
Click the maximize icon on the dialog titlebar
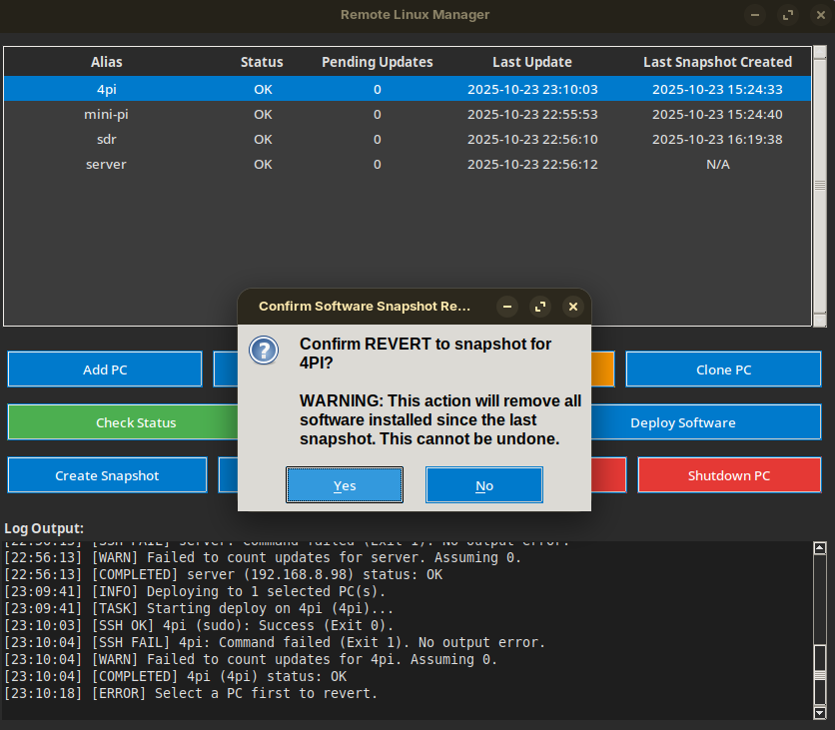539,307
